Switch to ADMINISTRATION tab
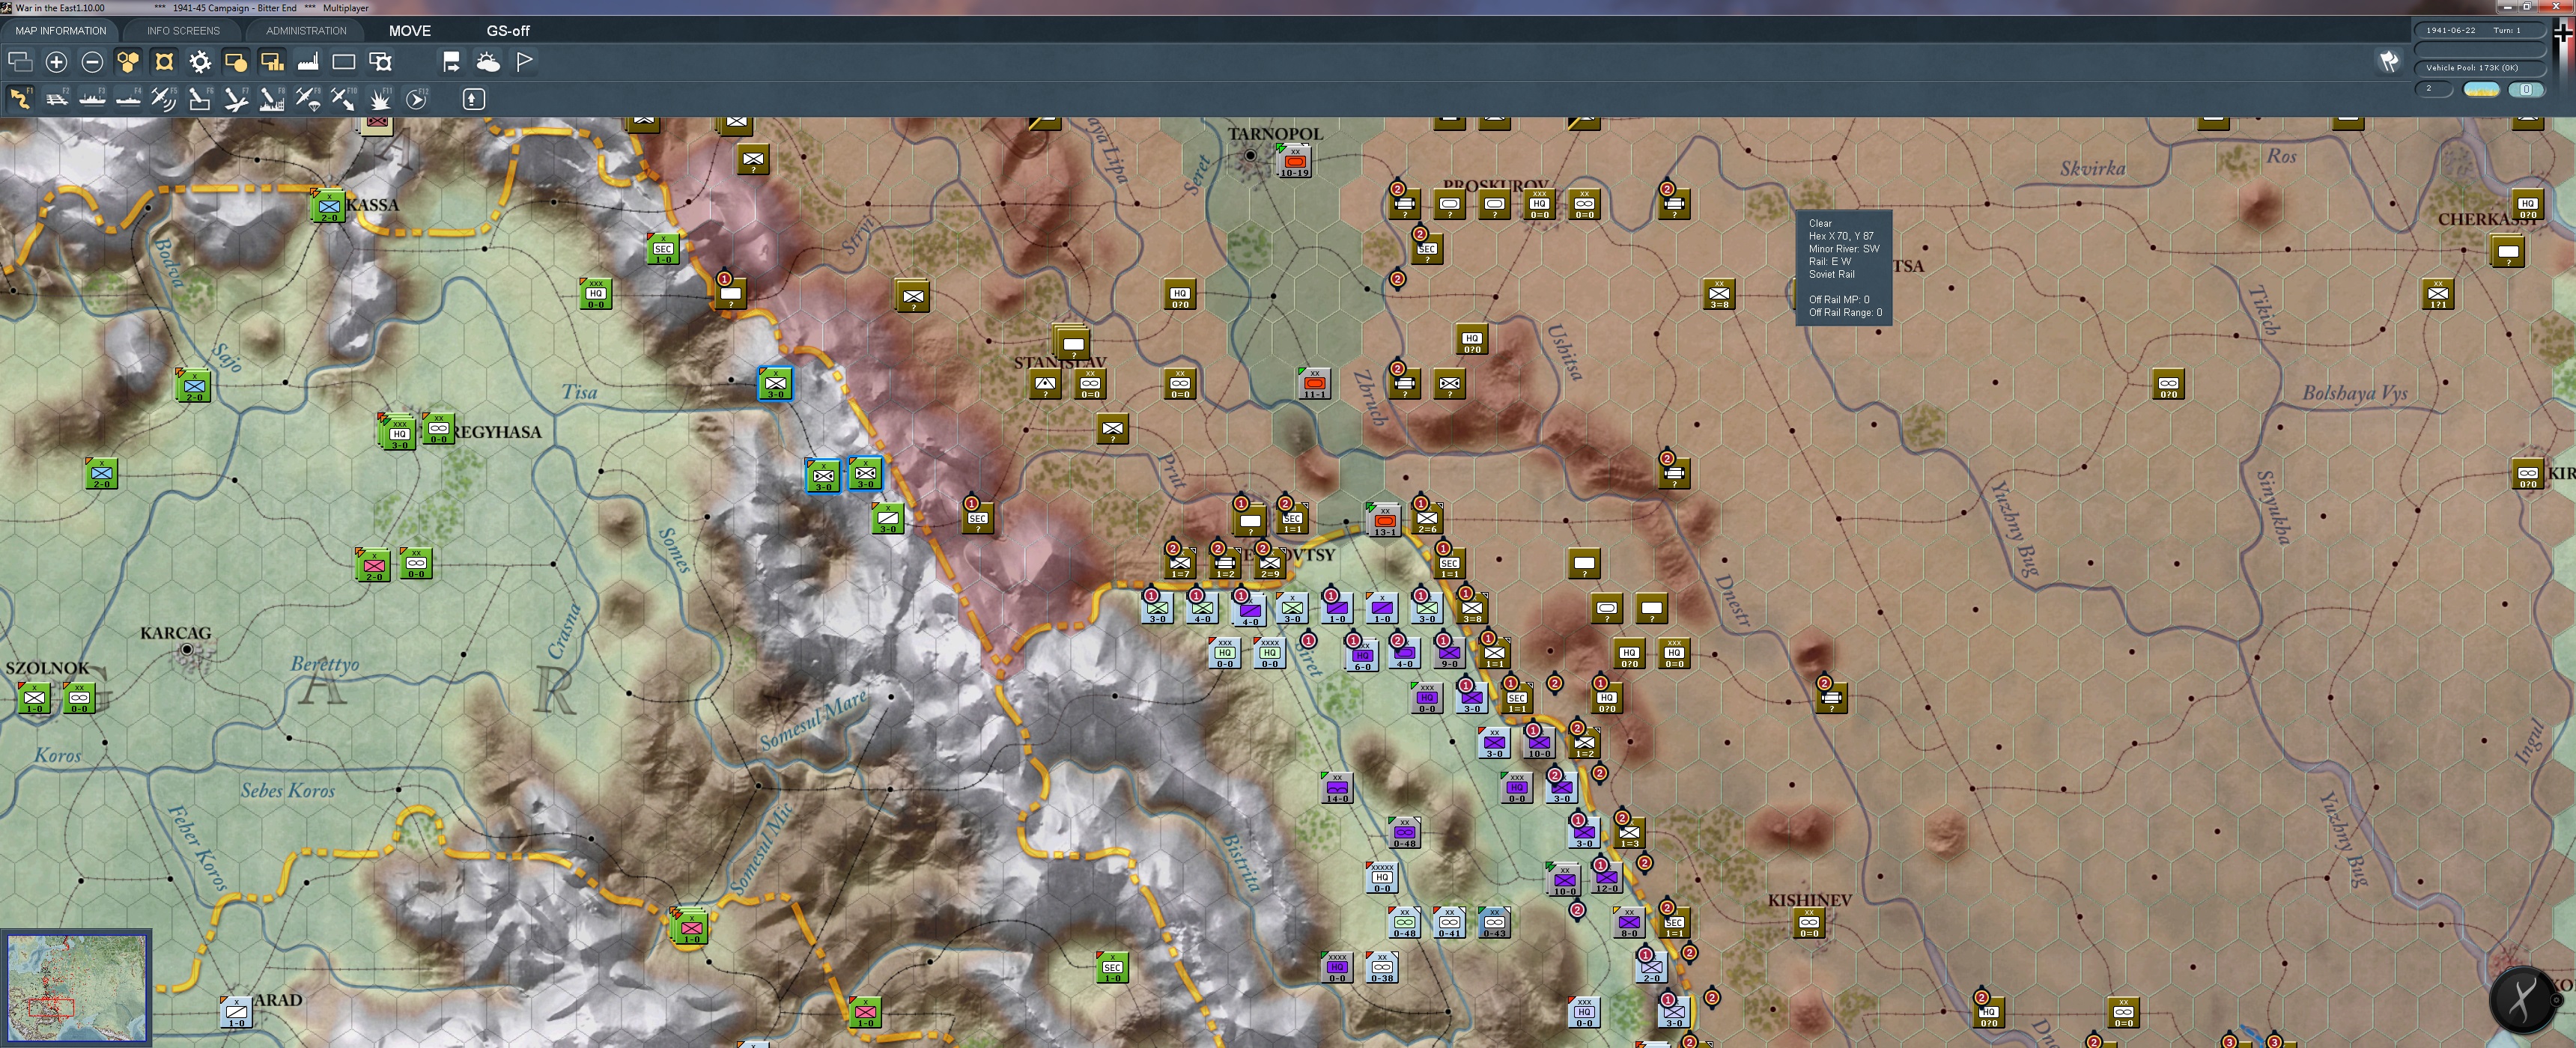The height and width of the screenshot is (1048, 2576). 306,31
